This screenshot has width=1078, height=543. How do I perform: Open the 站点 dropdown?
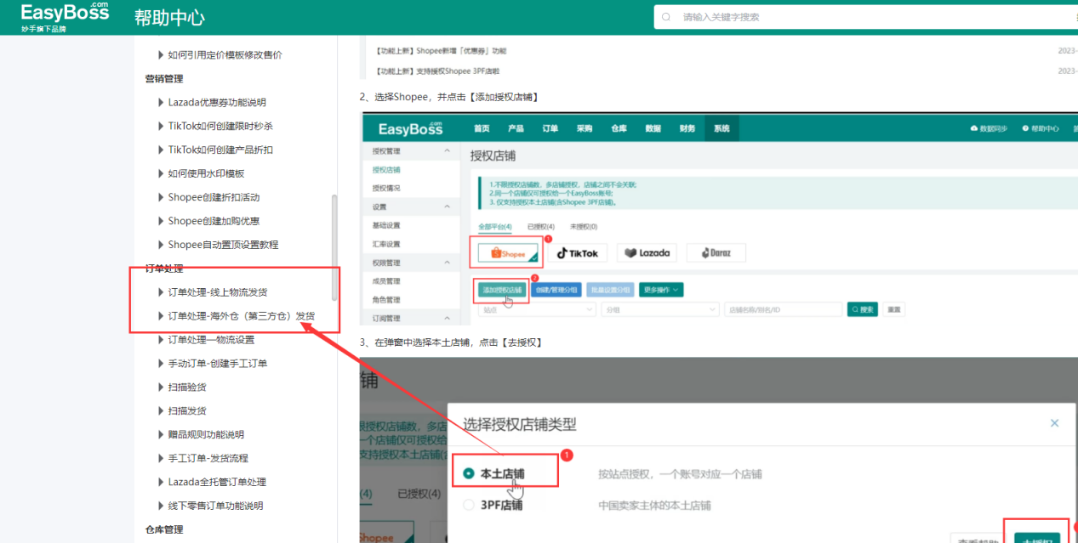click(537, 309)
